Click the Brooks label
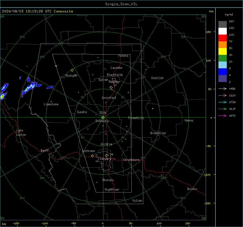This screenshot has height=227, width=243. (x=192, y=189)
